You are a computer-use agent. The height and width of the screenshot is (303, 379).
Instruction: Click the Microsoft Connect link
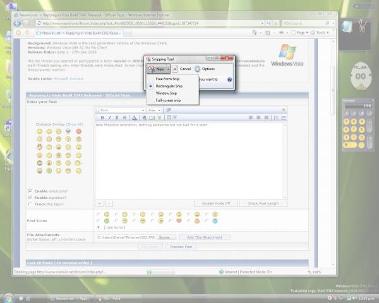68,79
